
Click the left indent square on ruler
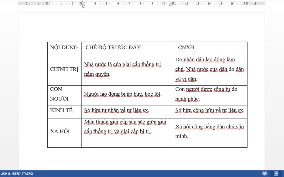pyautogui.click(x=83, y=6)
